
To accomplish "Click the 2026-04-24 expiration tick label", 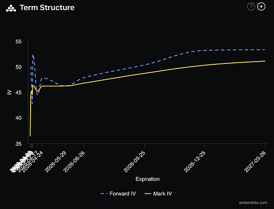I will [x=35, y=161].
